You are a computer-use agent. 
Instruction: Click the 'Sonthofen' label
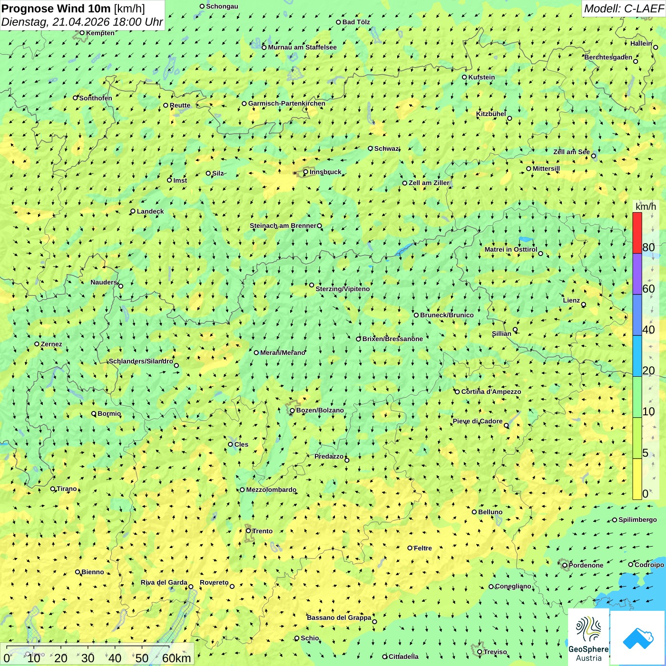96,98
